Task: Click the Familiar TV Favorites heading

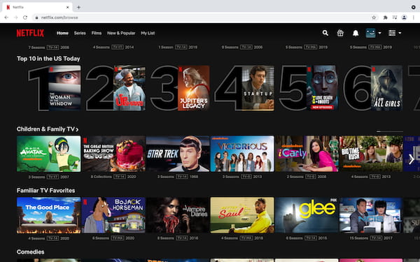Action: (x=45, y=191)
